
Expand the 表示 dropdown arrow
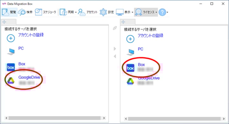132,12
